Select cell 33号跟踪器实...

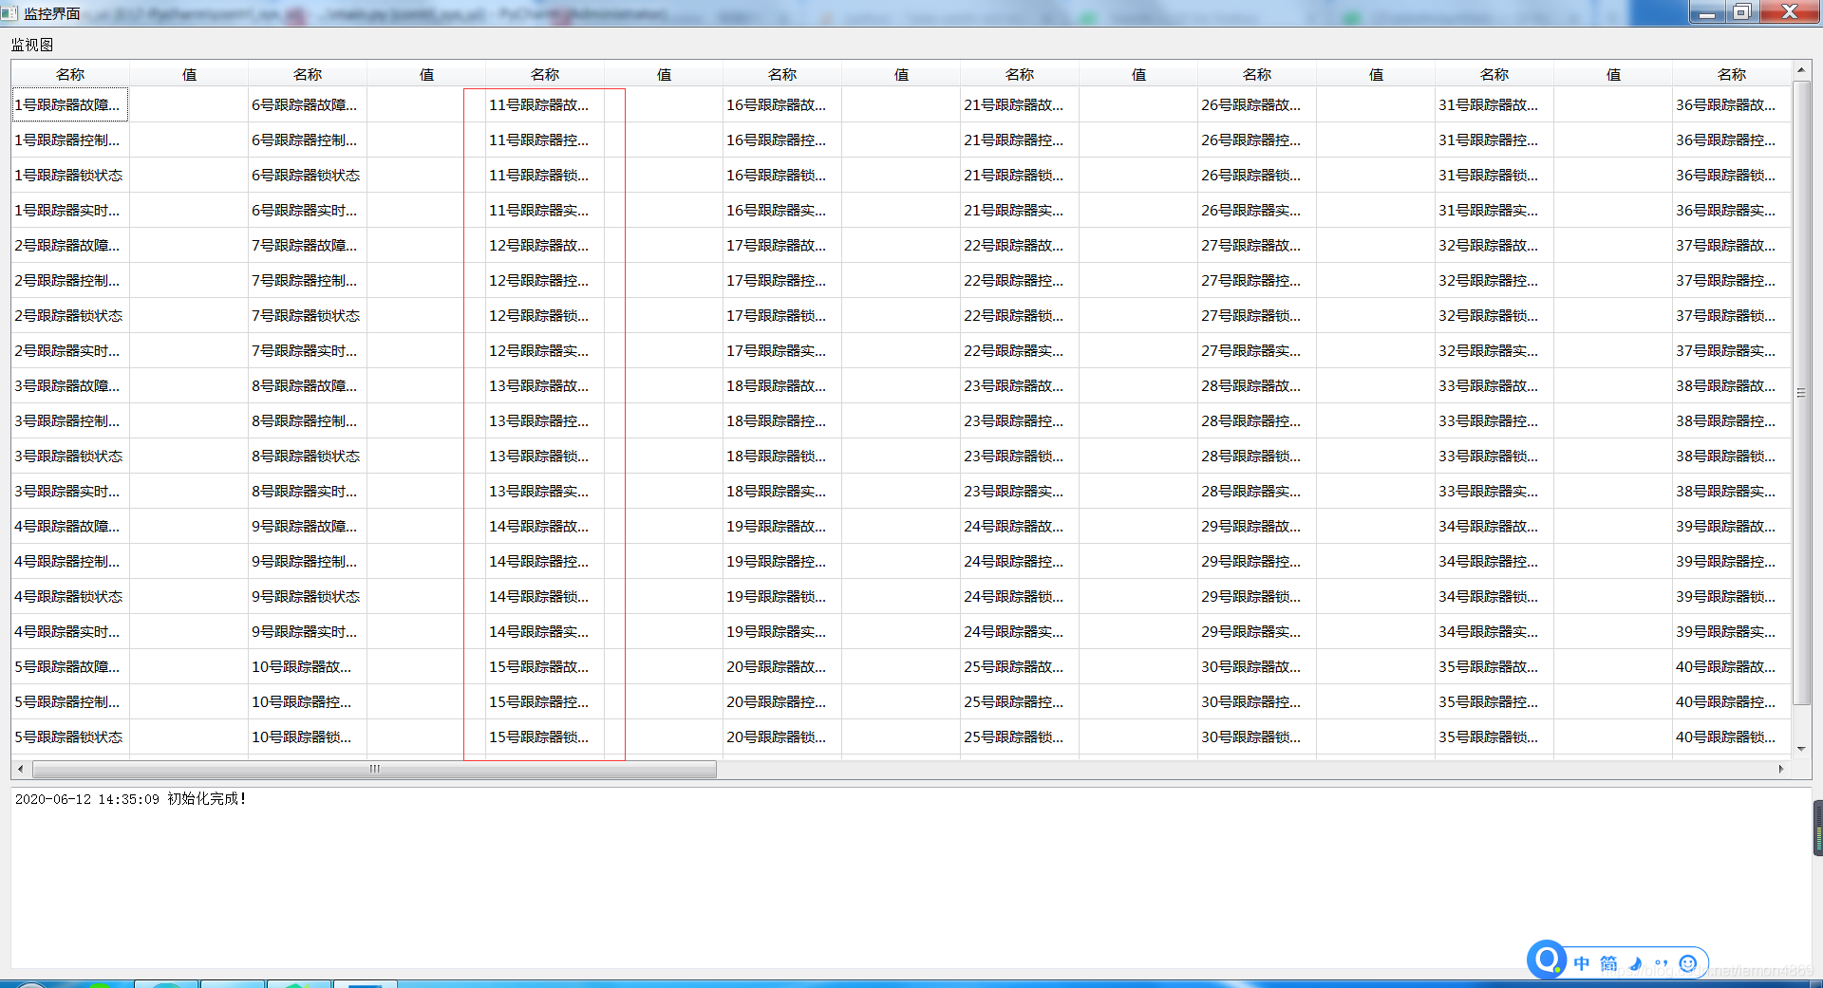click(x=1494, y=491)
